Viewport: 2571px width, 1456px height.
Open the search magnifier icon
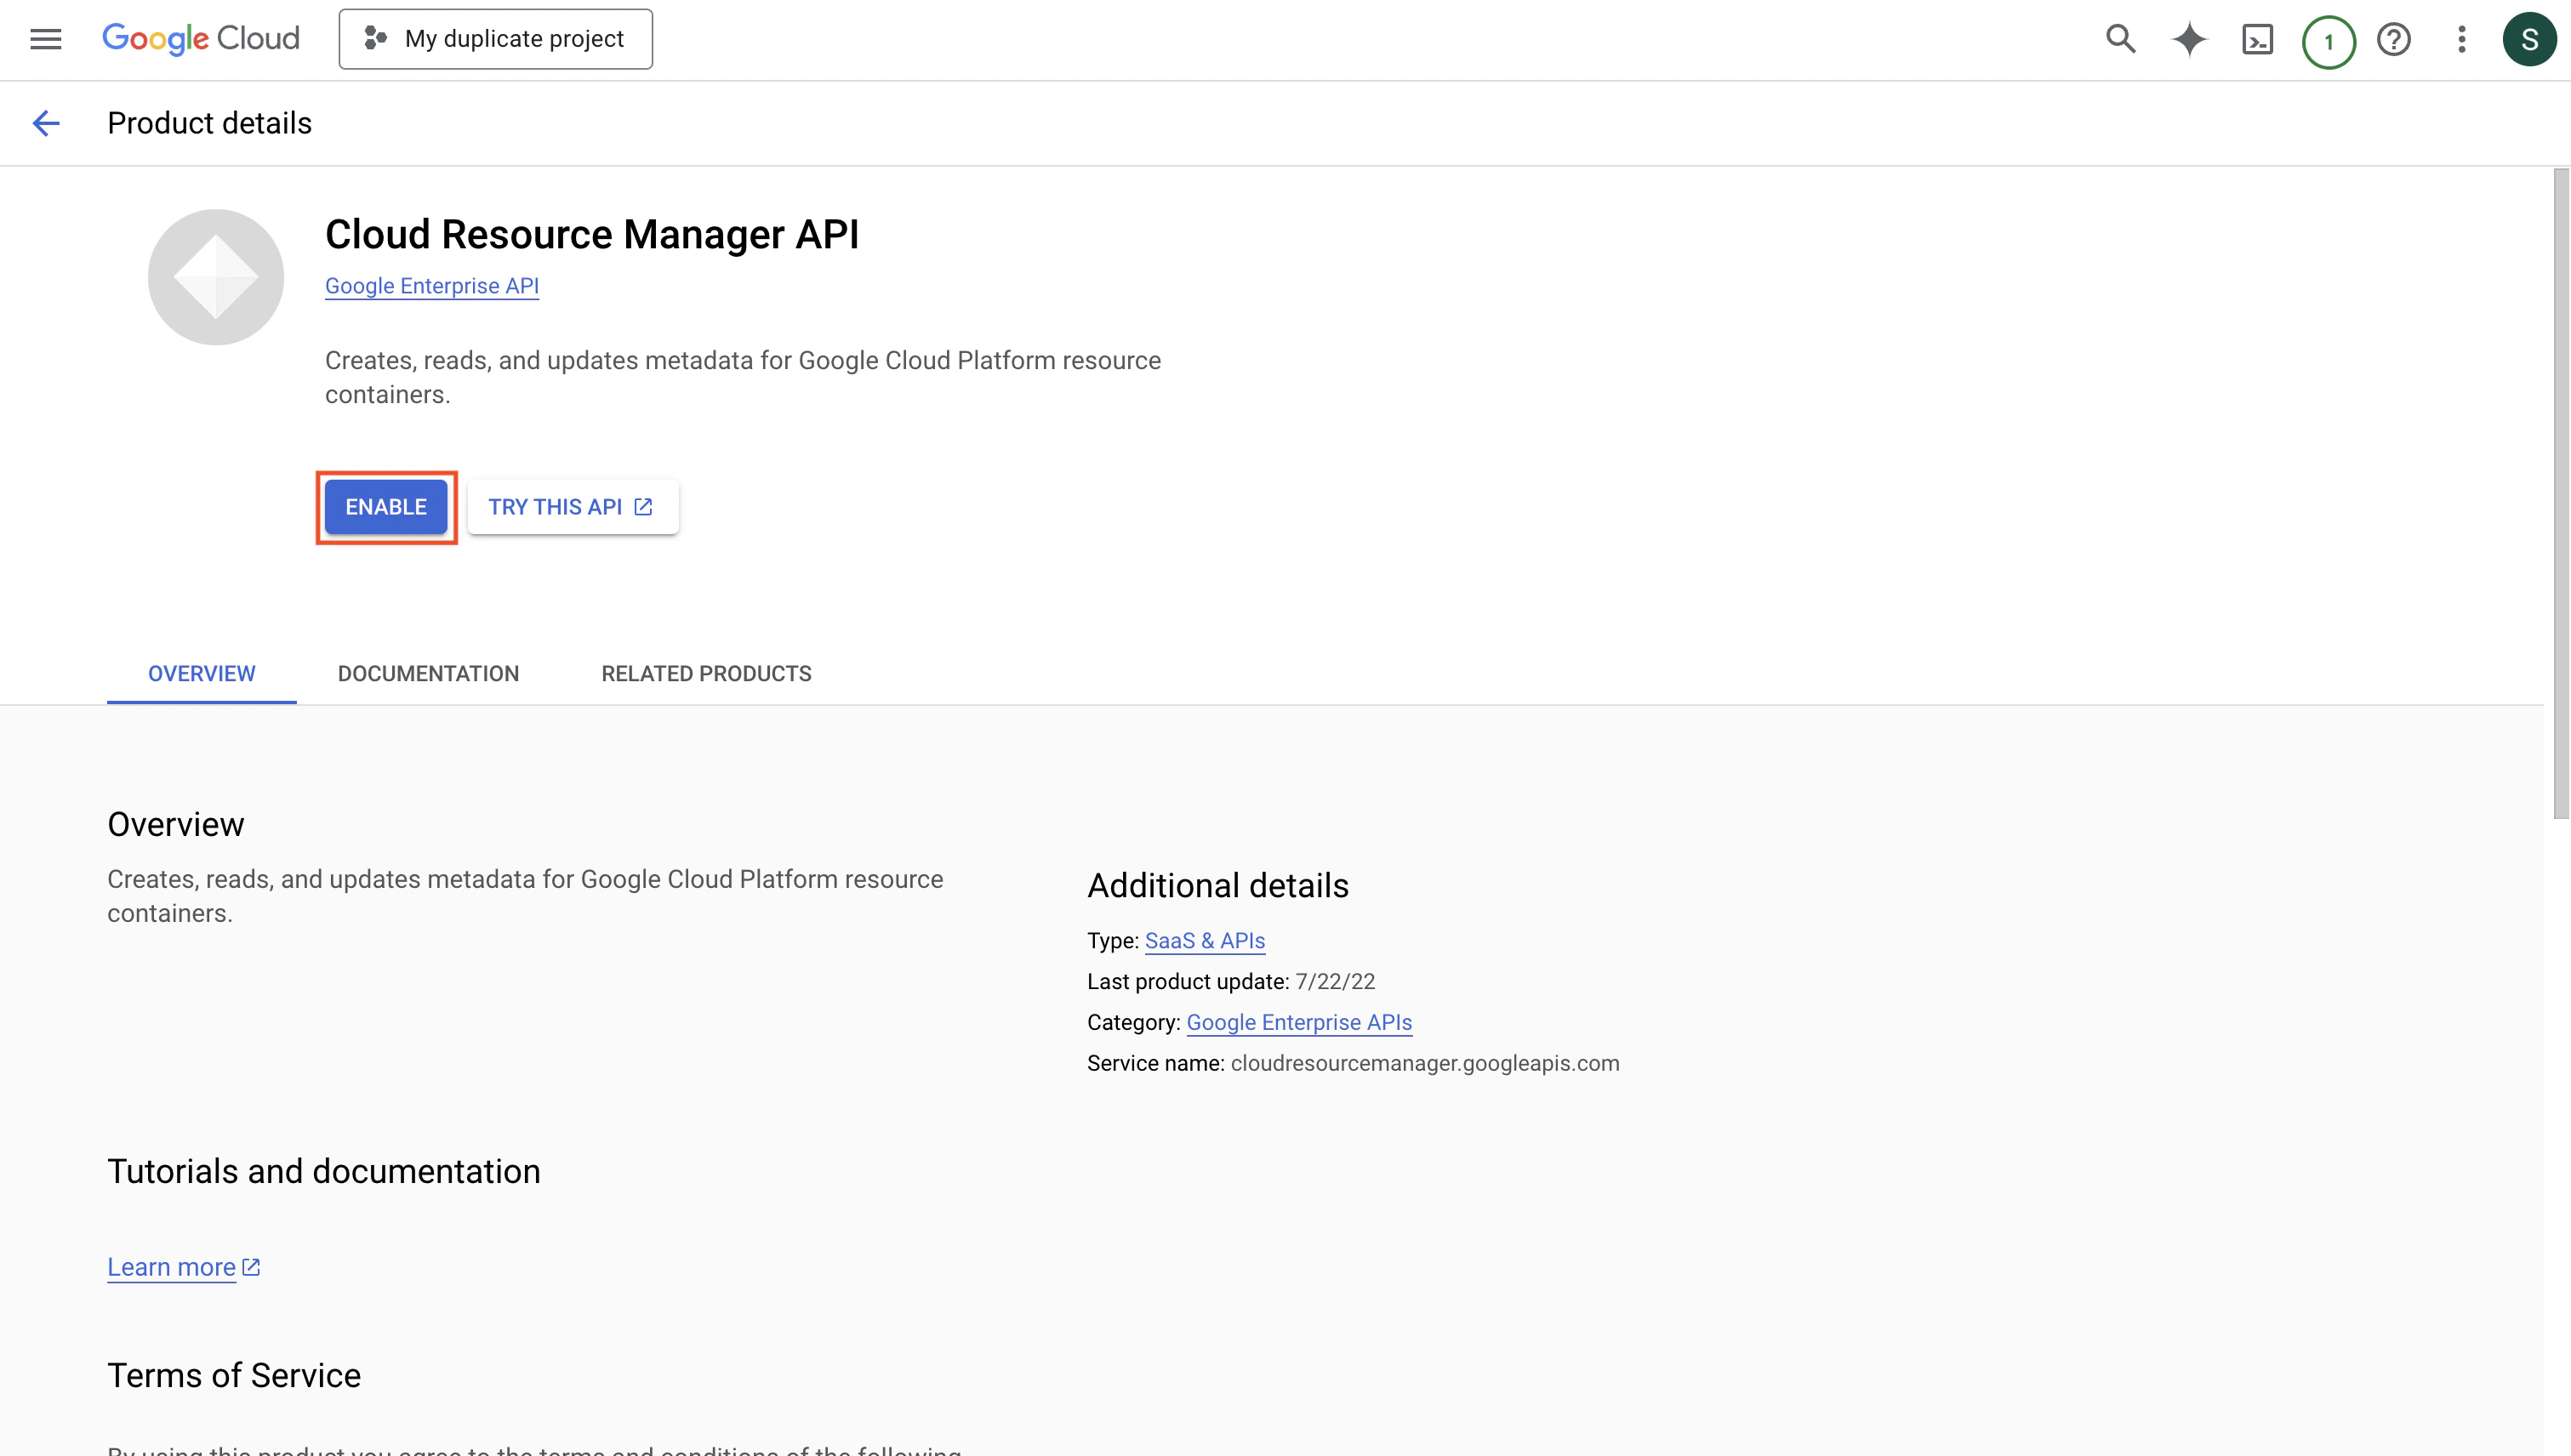tap(2121, 39)
